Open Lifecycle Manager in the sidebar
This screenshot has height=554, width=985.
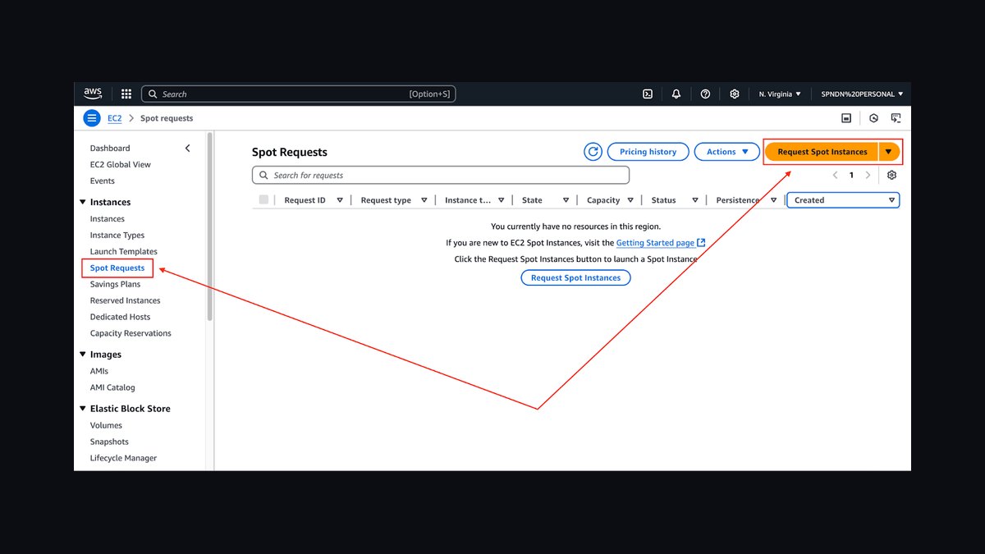(123, 459)
